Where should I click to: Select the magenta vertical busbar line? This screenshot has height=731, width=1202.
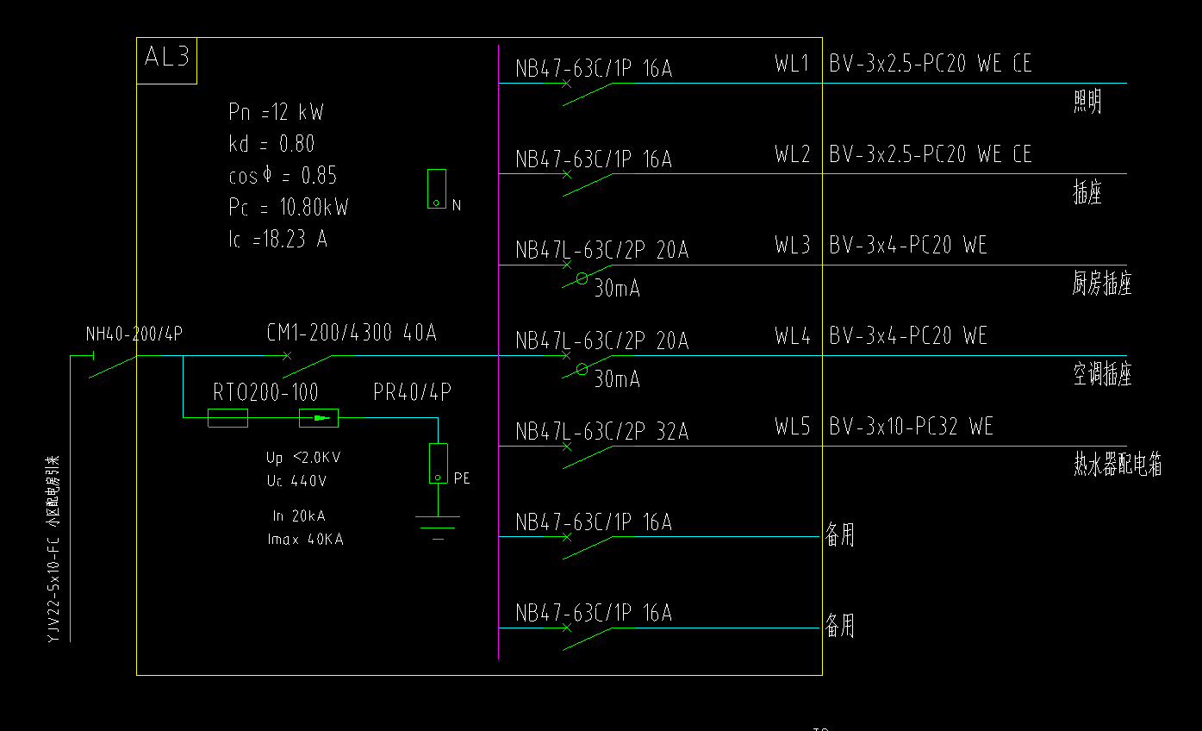pos(499,352)
